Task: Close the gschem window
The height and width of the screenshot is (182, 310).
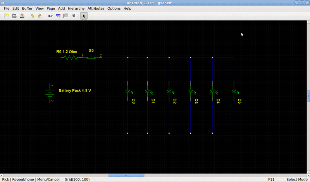Action: [x=307, y=3]
